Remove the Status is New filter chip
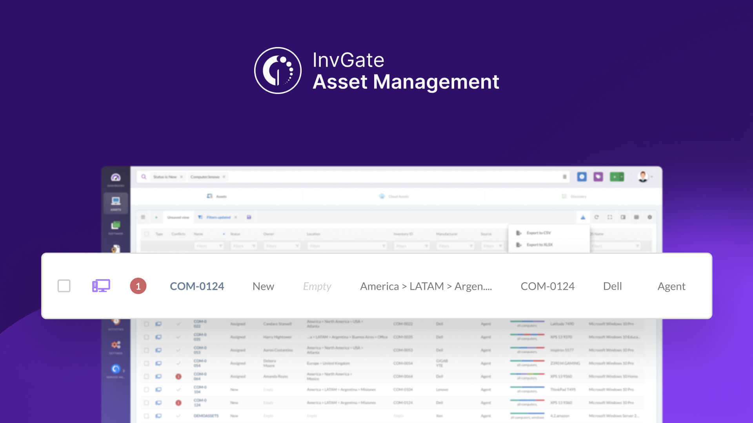753x423 pixels. point(181,177)
